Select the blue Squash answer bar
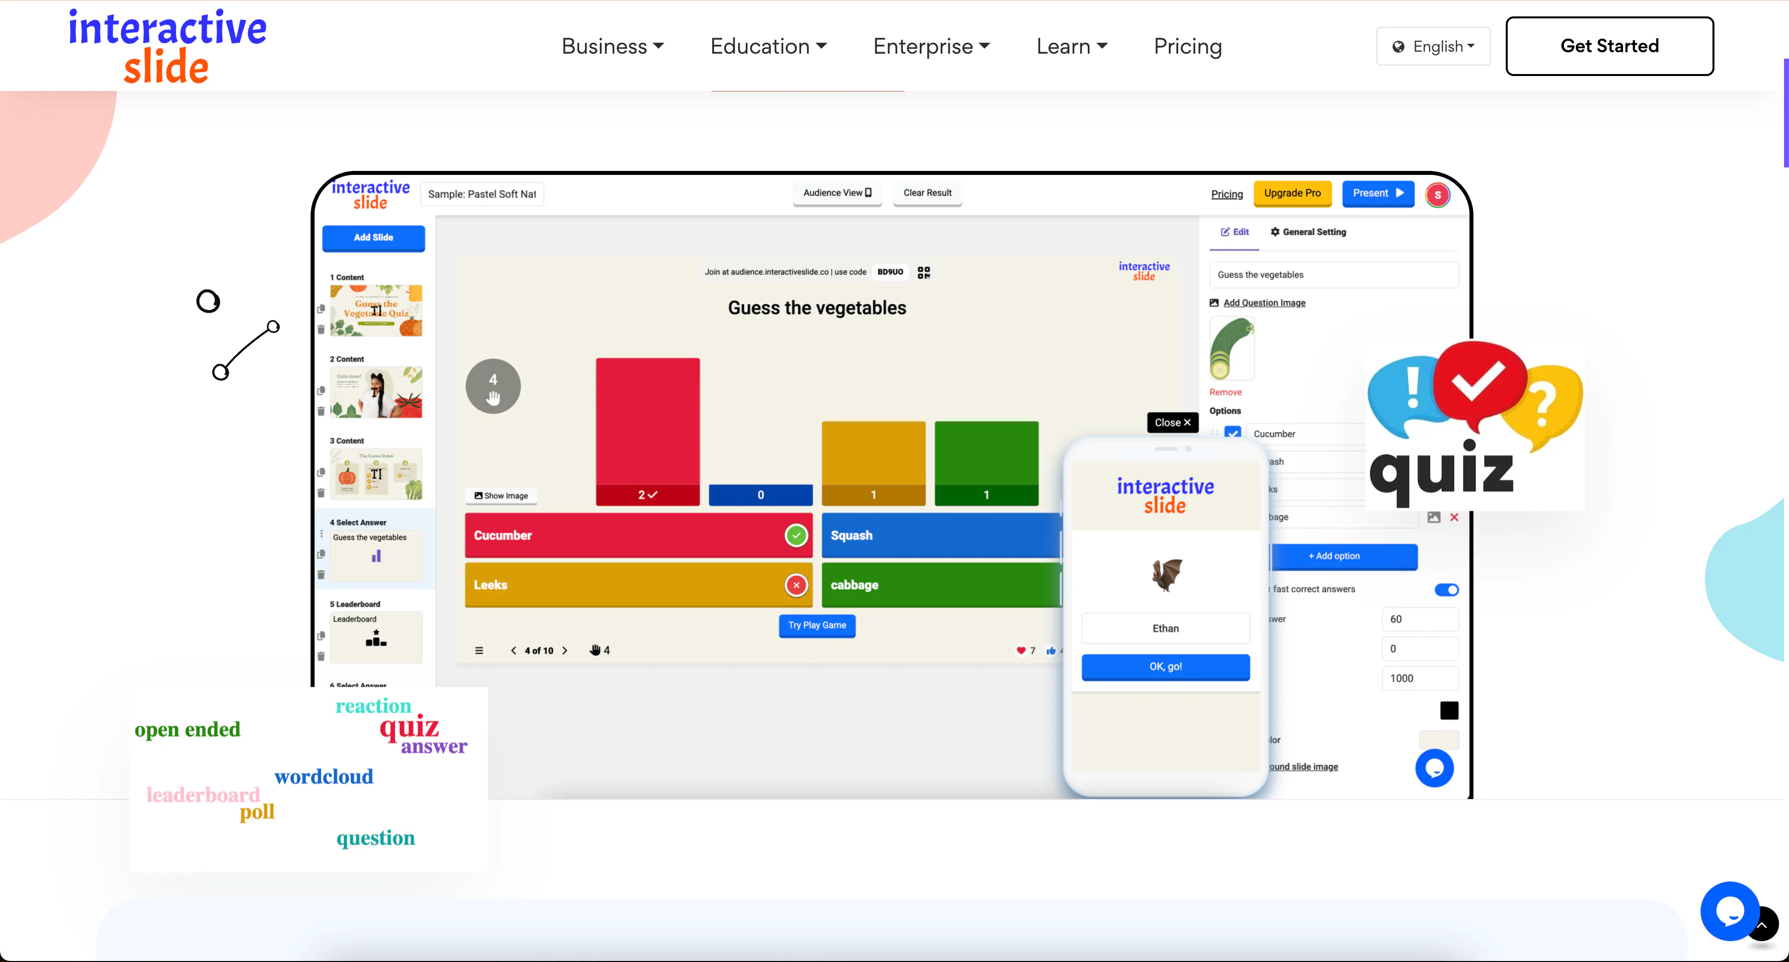The width and height of the screenshot is (1789, 962). coord(942,536)
